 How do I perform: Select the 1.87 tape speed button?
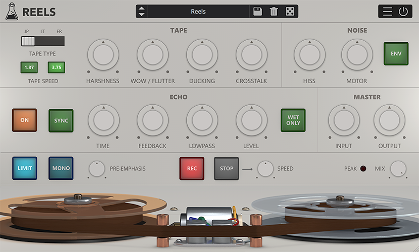pyautogui.click(x=29, y=68)
